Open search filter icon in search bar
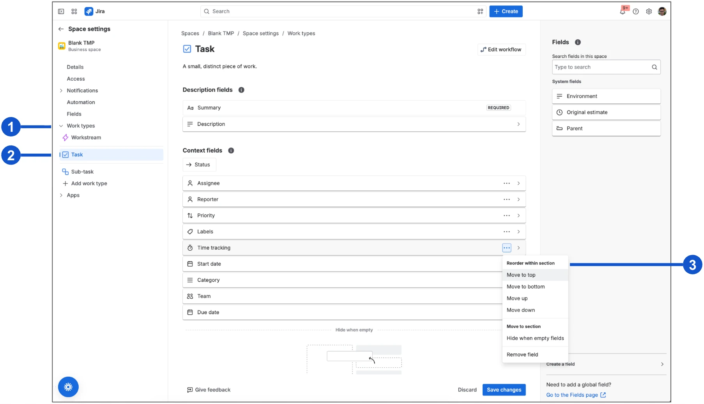 tap(480, 11)
